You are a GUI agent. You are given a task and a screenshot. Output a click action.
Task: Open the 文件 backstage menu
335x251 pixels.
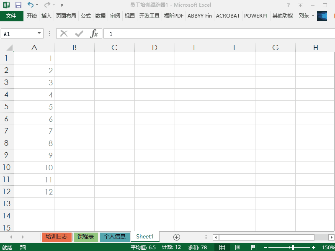pos(11,16)
